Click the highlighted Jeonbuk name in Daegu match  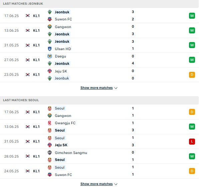point(62,63)
